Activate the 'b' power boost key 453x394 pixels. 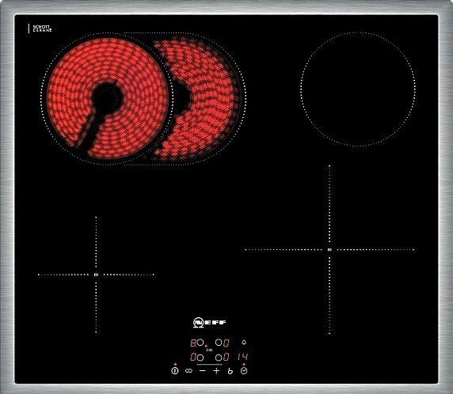(230, 371)
